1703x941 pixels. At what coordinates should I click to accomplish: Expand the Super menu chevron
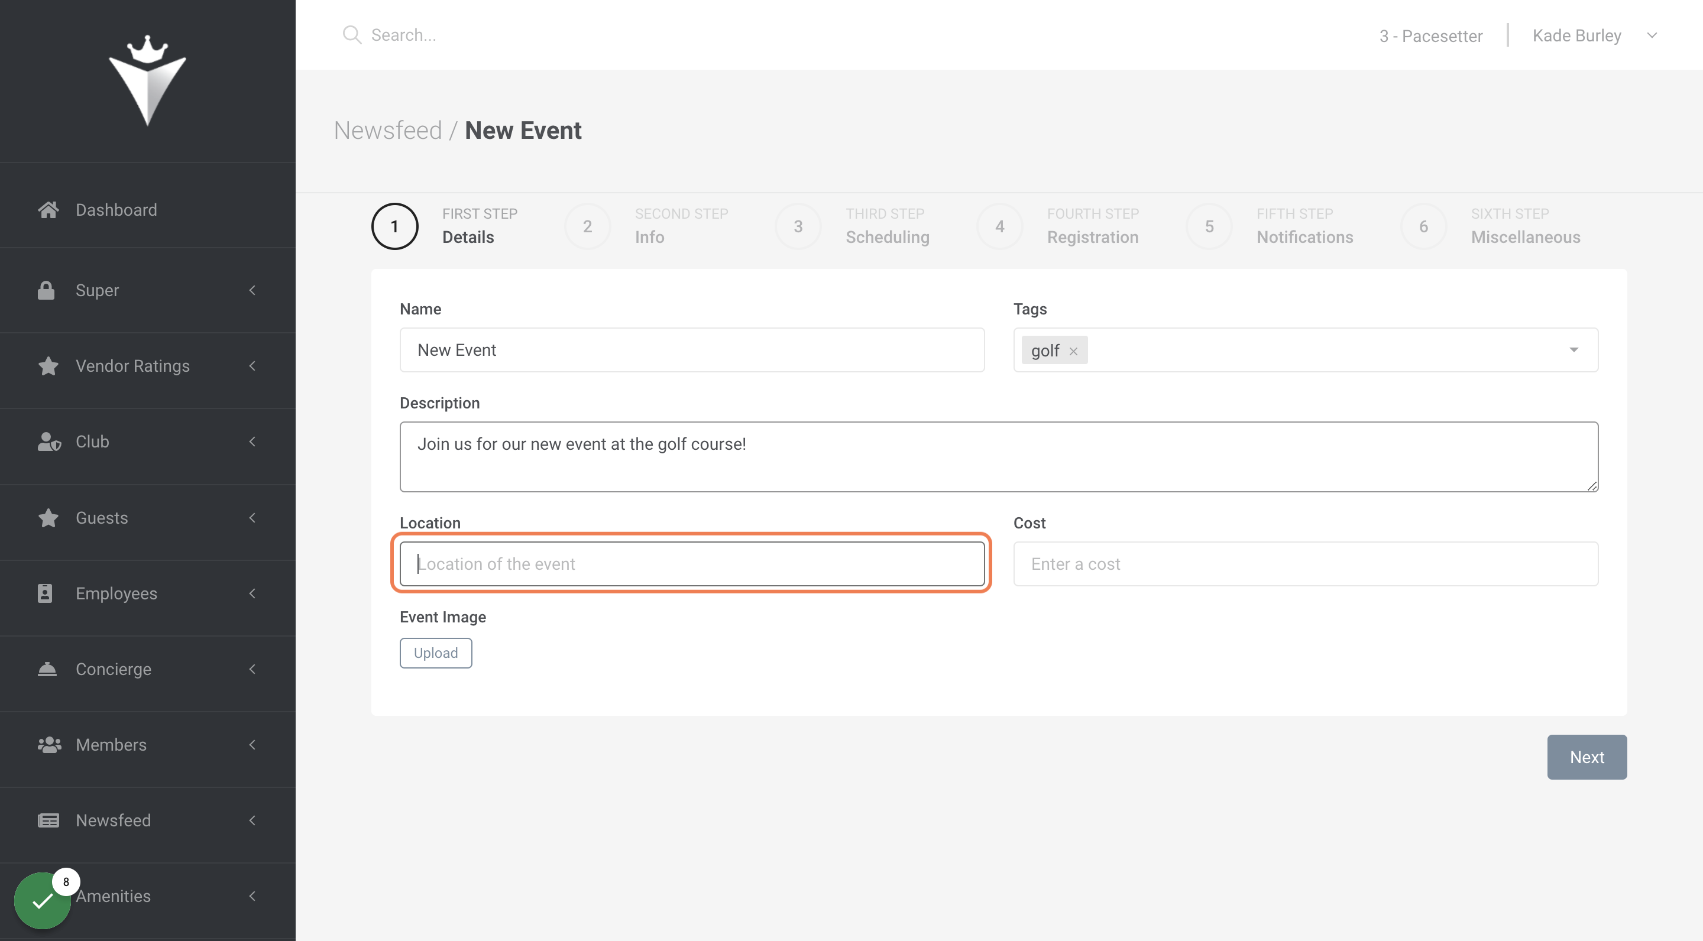[x=252, y=290]
